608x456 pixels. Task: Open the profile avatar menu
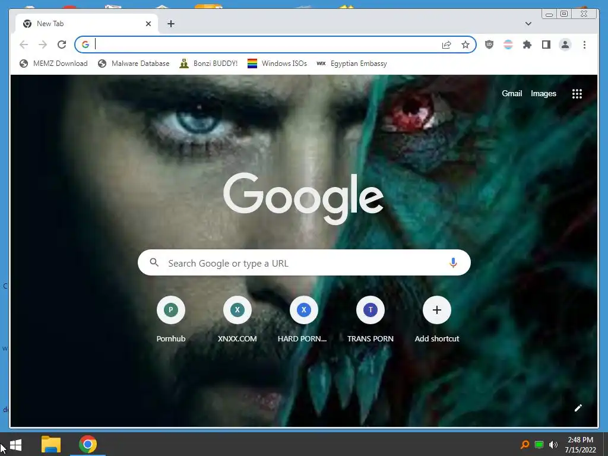tap(565, 45)
